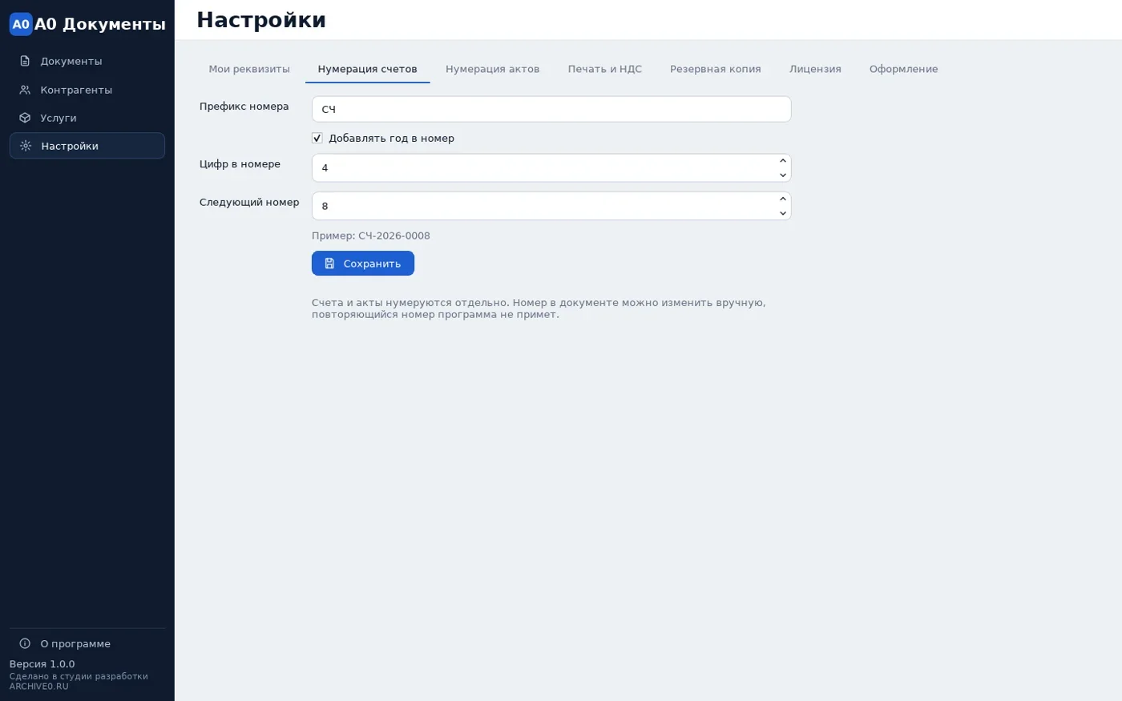1122x701 pixels.
Task: Open the Печать и НДС tab
Action: pyautogui.click(x=605, y=69)
